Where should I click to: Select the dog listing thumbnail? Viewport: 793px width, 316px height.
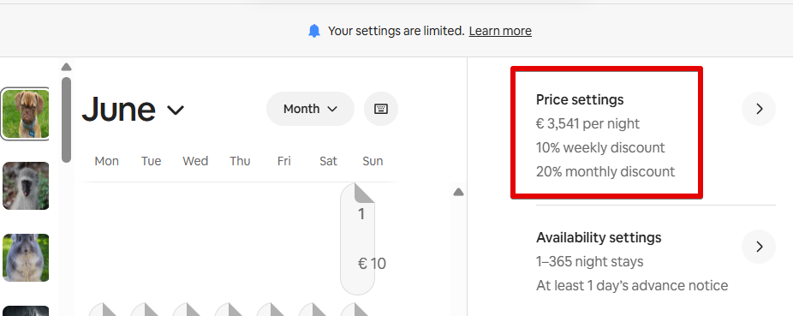(x=26, y=114)
